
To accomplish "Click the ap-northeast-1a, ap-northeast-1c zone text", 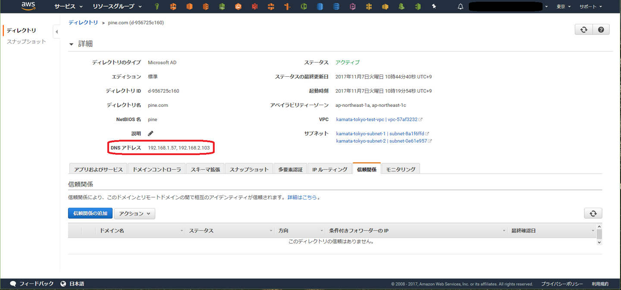I will 371,105.
